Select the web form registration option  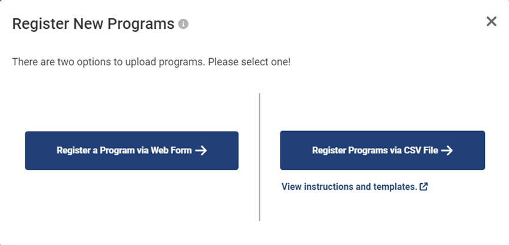[x=131, y=150]
